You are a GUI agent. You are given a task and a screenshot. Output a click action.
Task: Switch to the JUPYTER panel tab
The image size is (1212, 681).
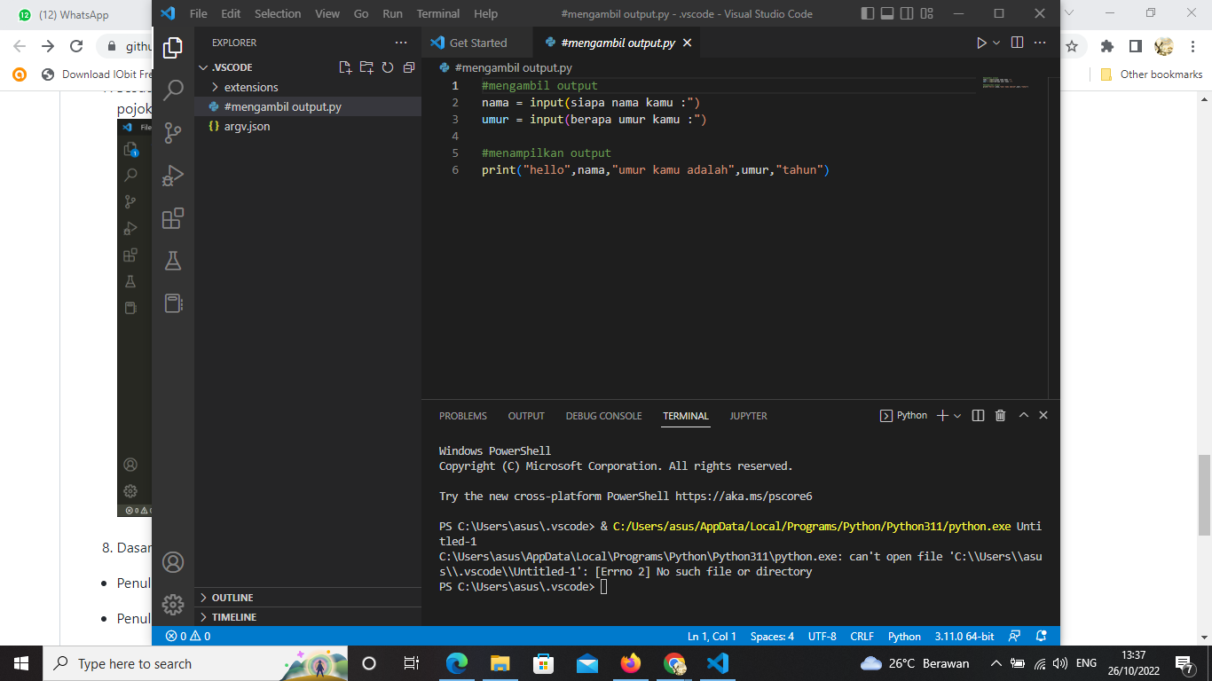tap(747, 415)
